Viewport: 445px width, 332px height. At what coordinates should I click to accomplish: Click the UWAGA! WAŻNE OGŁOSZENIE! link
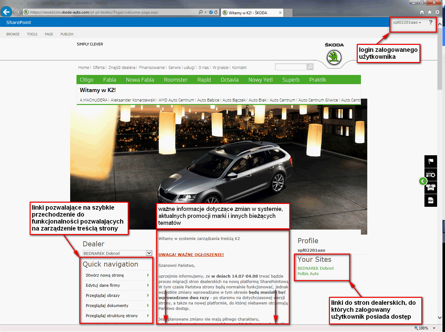tap(191, 255)
